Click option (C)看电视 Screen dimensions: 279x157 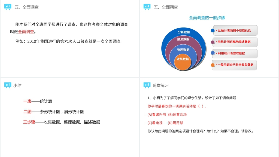click(x=155, y=123)
